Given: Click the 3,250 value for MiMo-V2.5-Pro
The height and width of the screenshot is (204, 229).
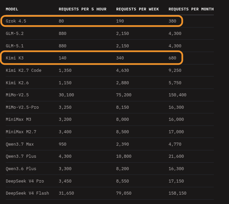Looking at the screenshot, I should (65, 107).
